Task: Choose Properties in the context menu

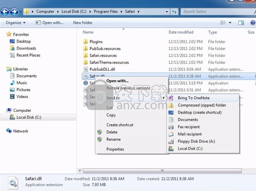Action: [115, 149]
